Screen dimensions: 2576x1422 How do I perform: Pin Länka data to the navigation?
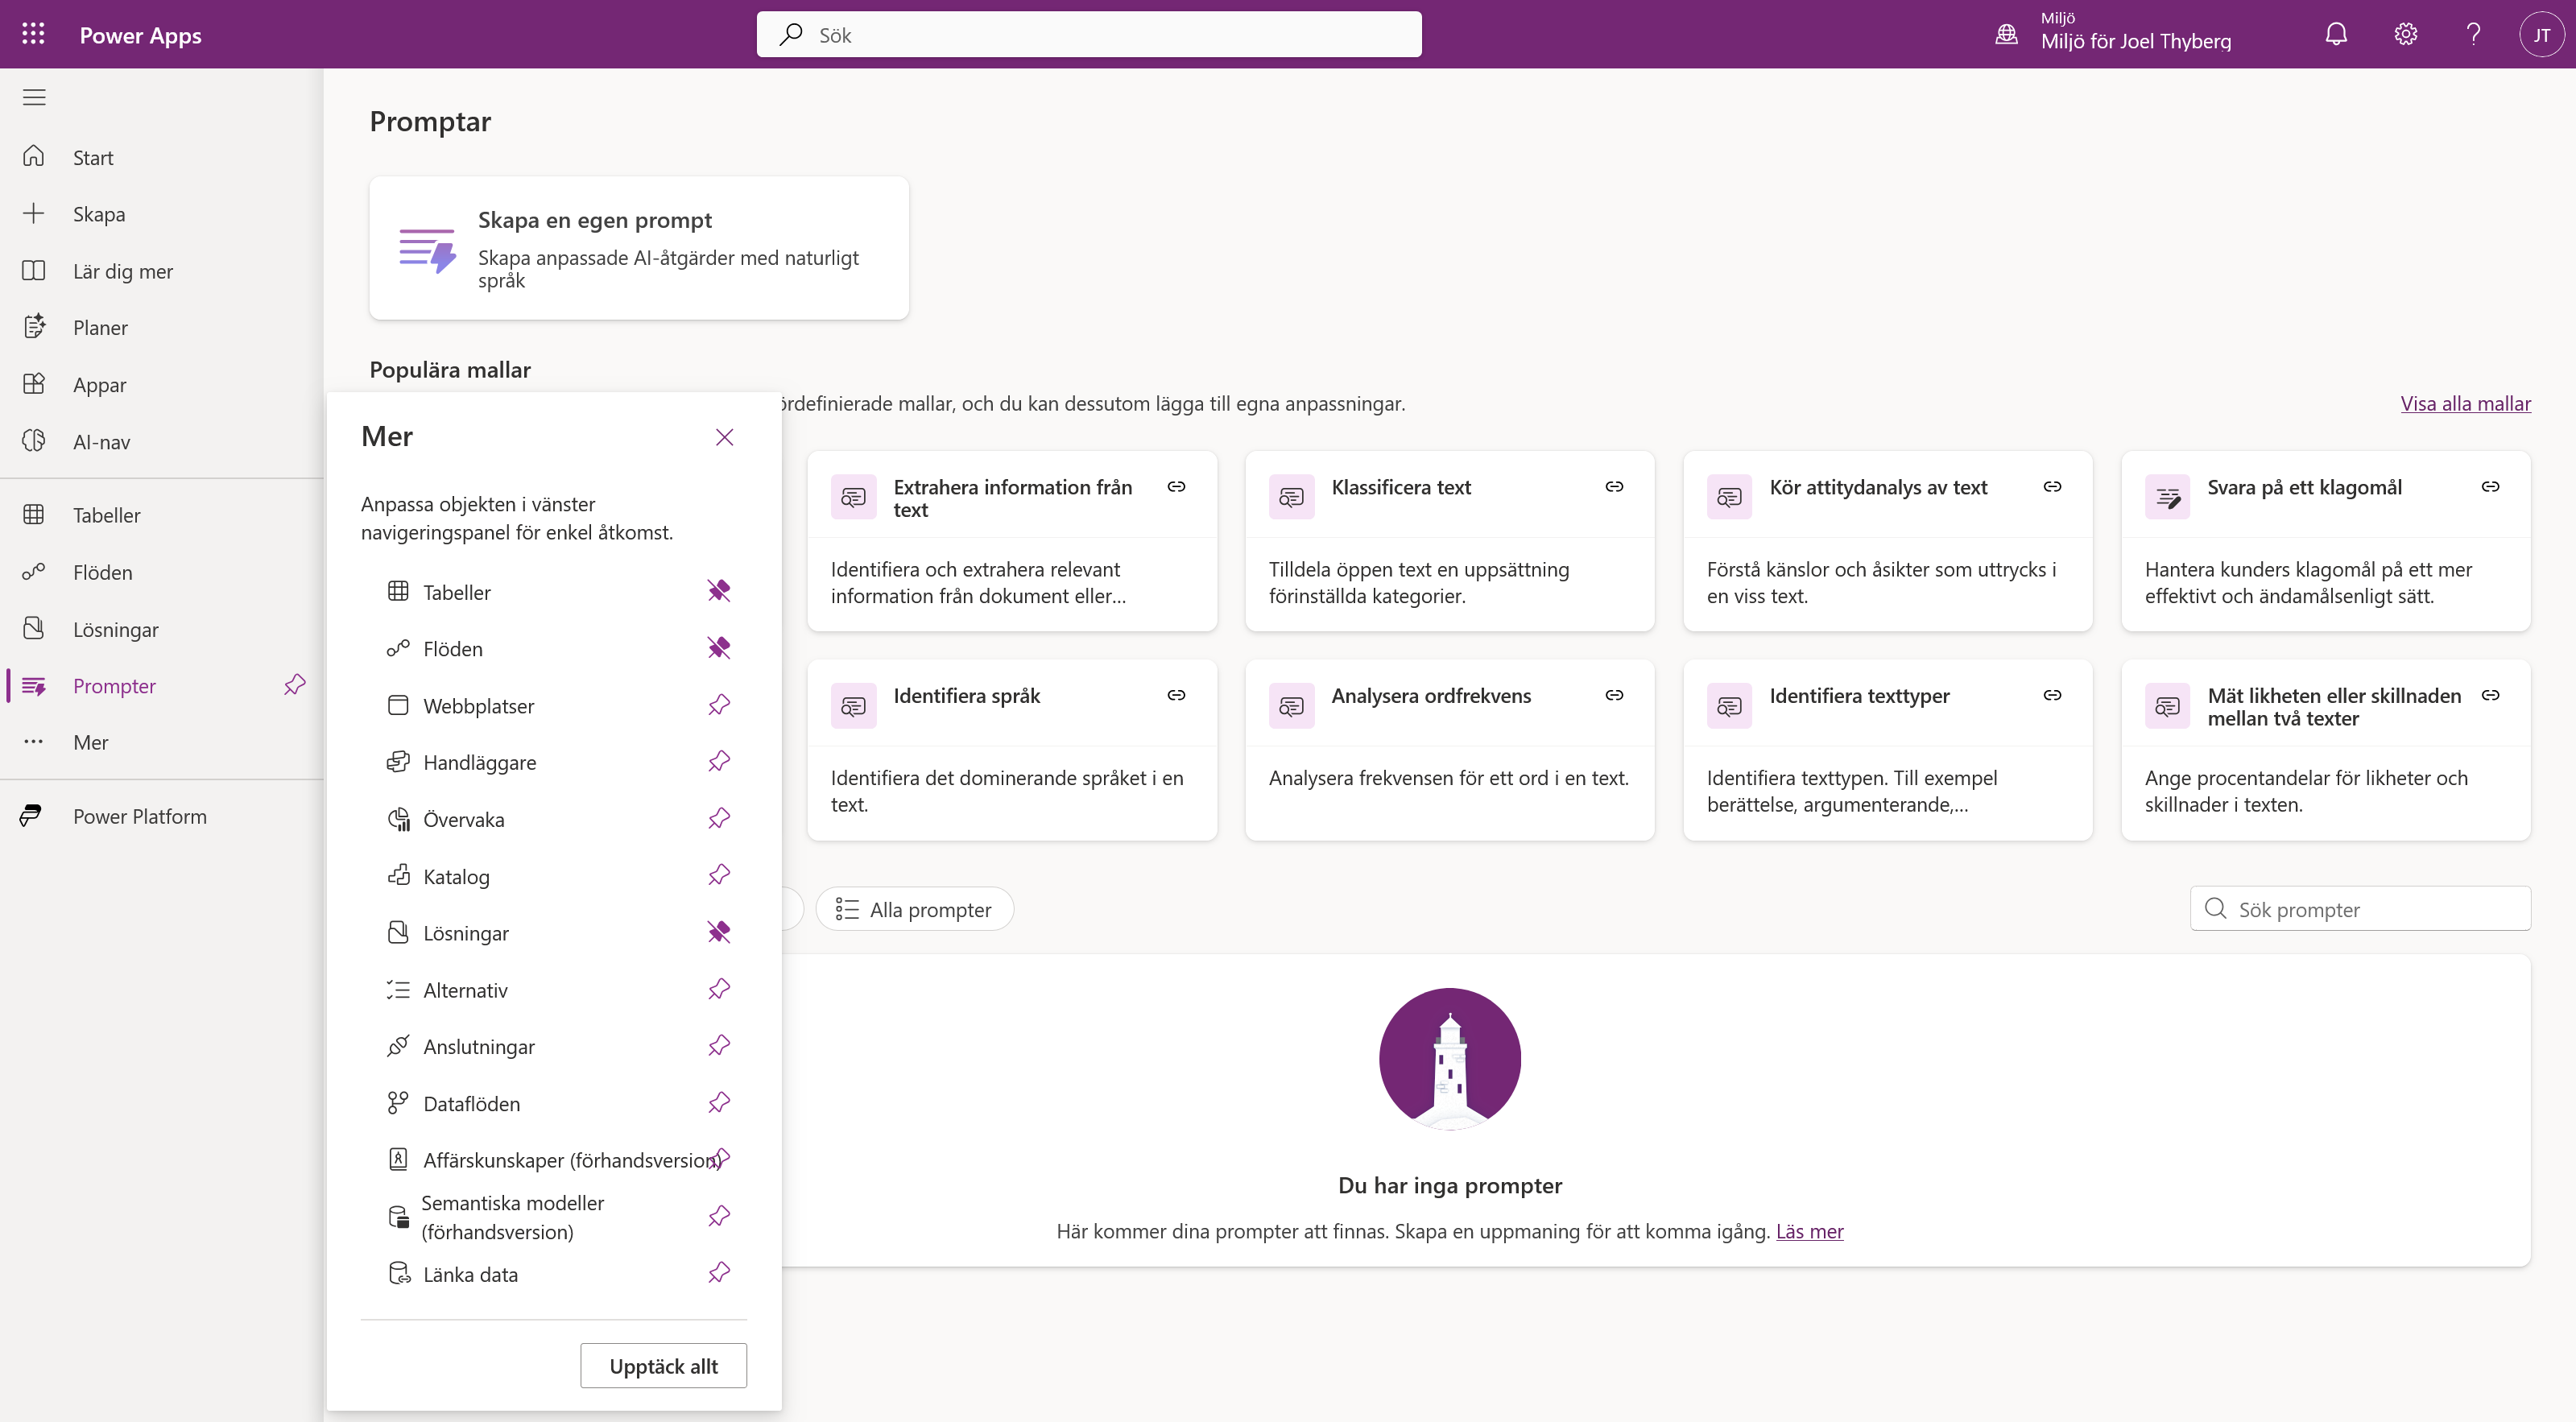[719, 1273]
